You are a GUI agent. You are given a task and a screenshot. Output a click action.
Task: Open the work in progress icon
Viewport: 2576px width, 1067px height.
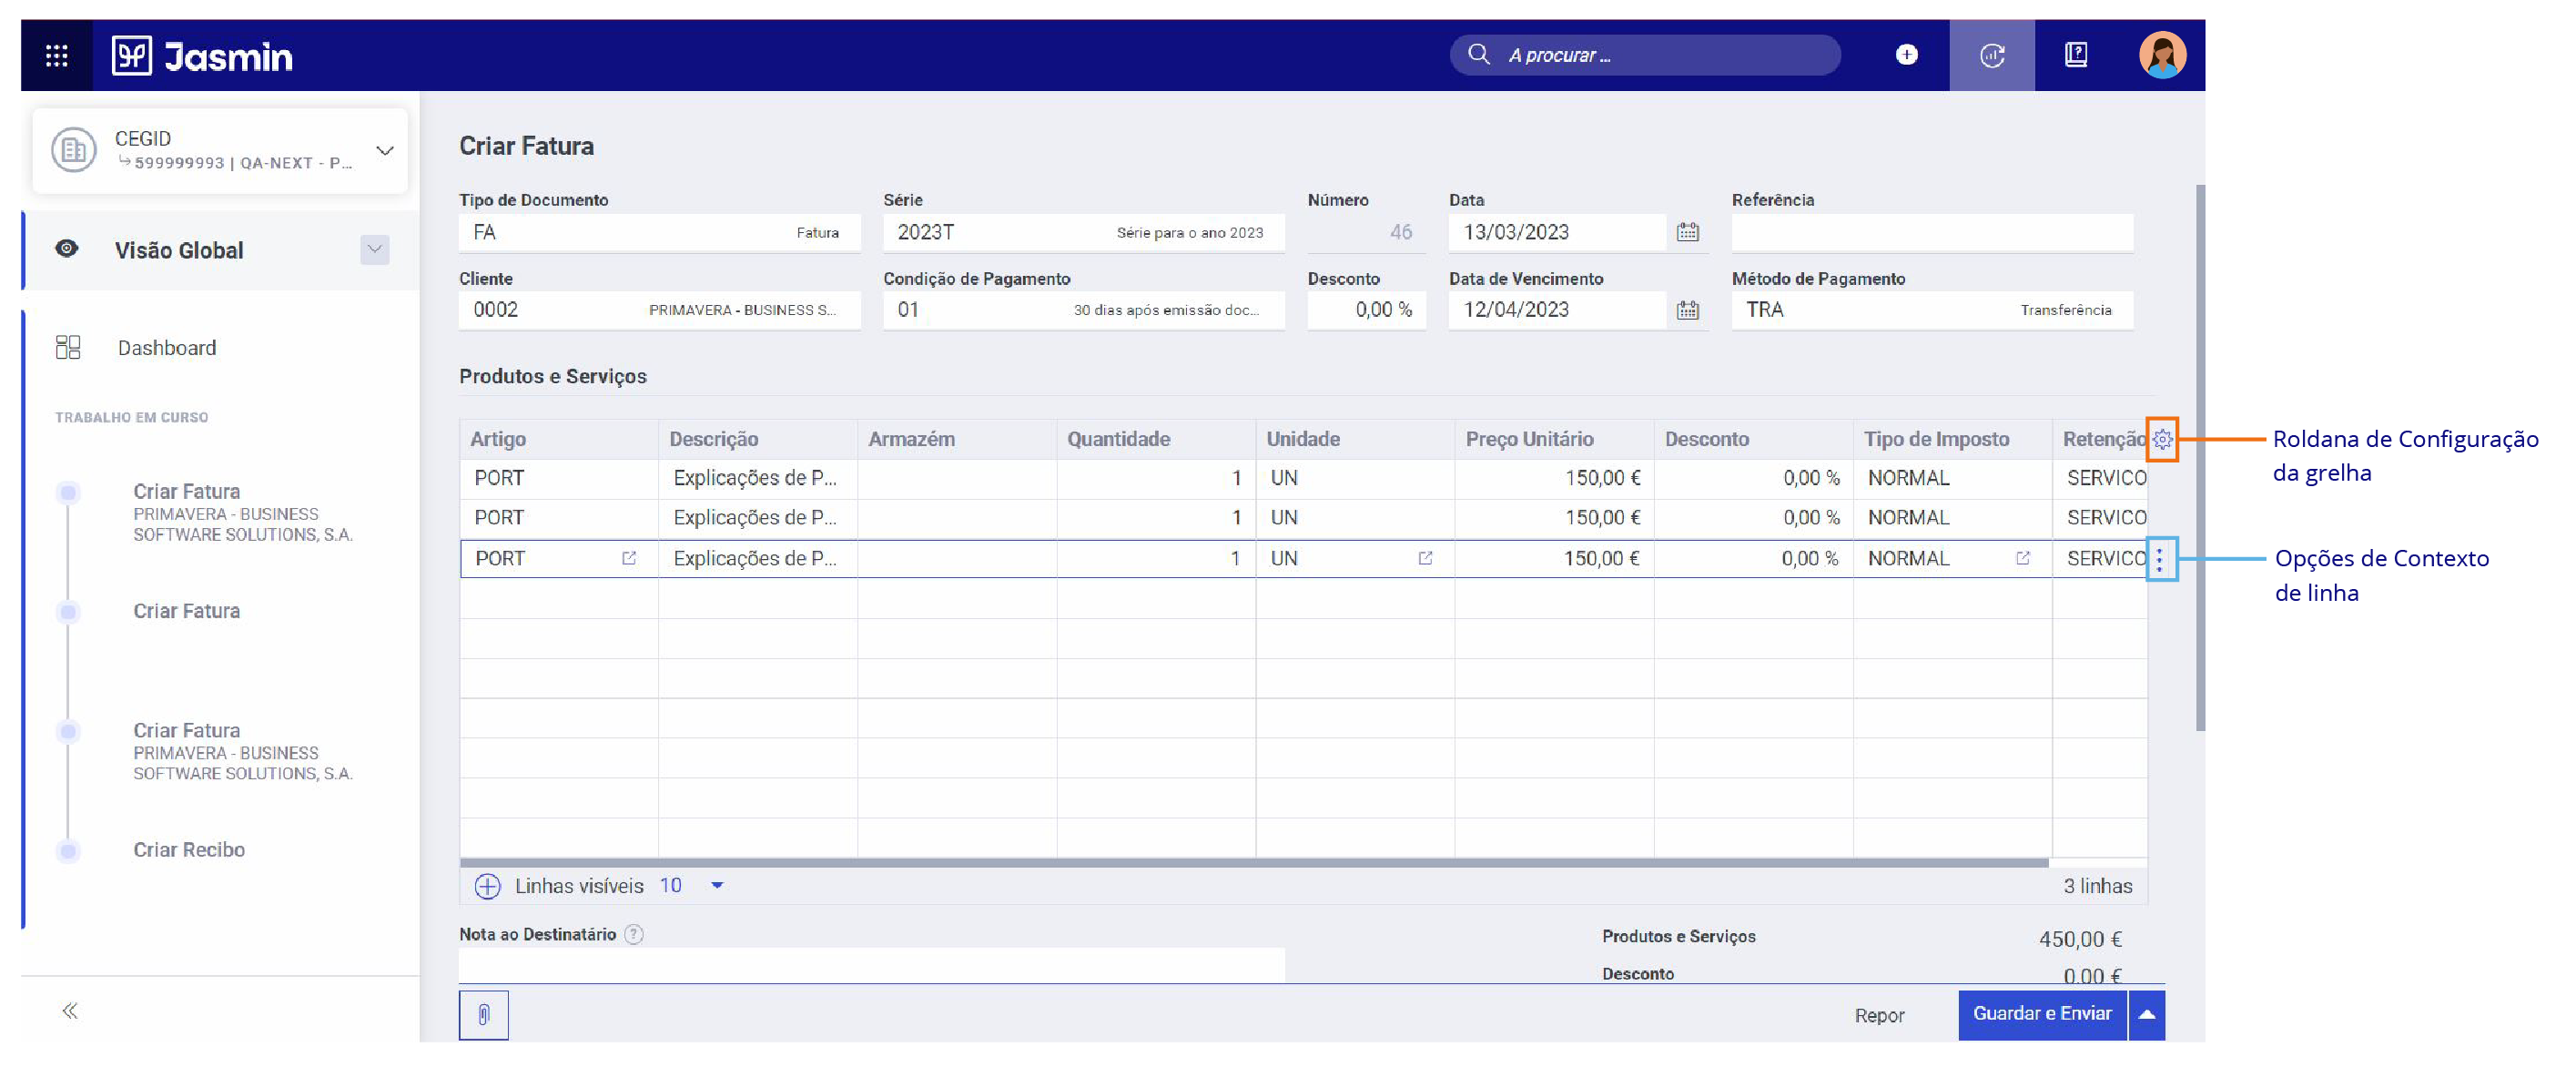(1991, 55)
